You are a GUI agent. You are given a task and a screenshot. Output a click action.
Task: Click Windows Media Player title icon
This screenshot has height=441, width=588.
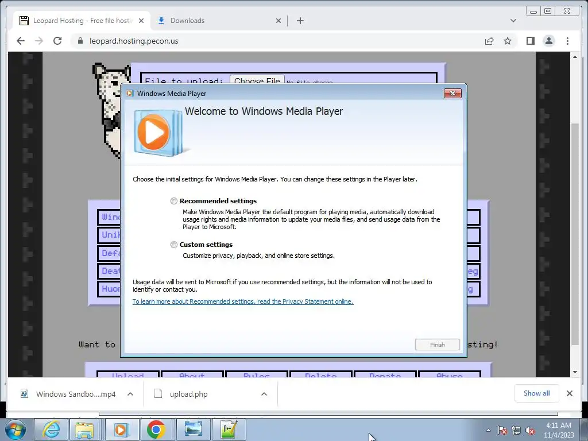coord(130,94)
